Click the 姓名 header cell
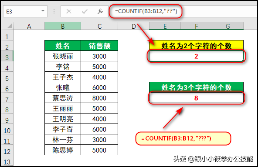Viewport: 258px width, 167px height. tap(63, 46)
